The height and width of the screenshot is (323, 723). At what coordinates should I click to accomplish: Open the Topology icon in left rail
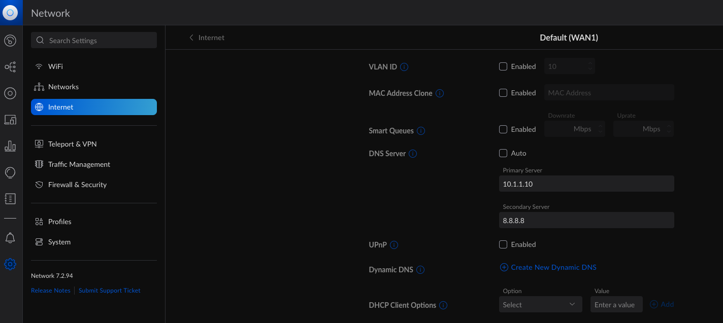click(10, 67)
